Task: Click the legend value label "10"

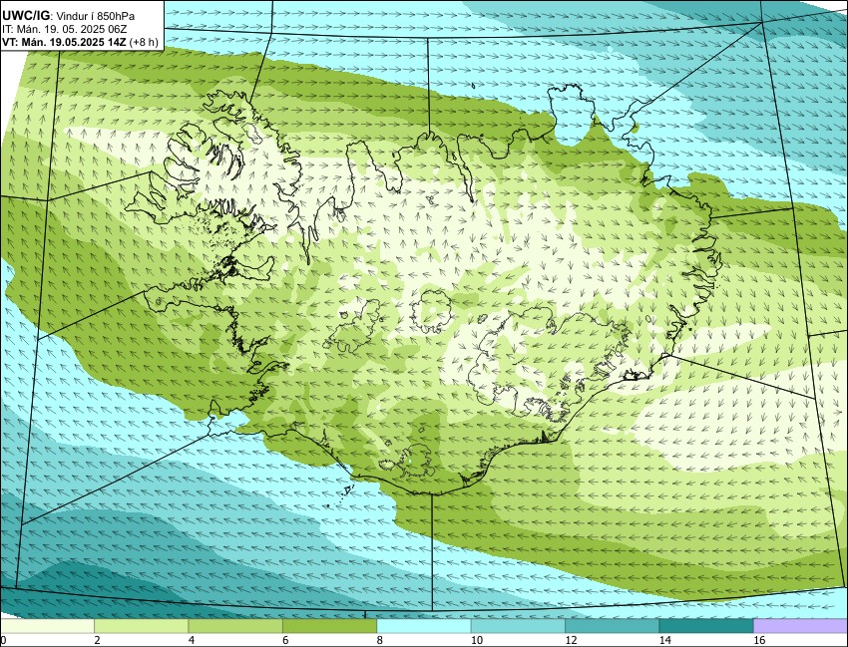Action: [x=476, y=640]
